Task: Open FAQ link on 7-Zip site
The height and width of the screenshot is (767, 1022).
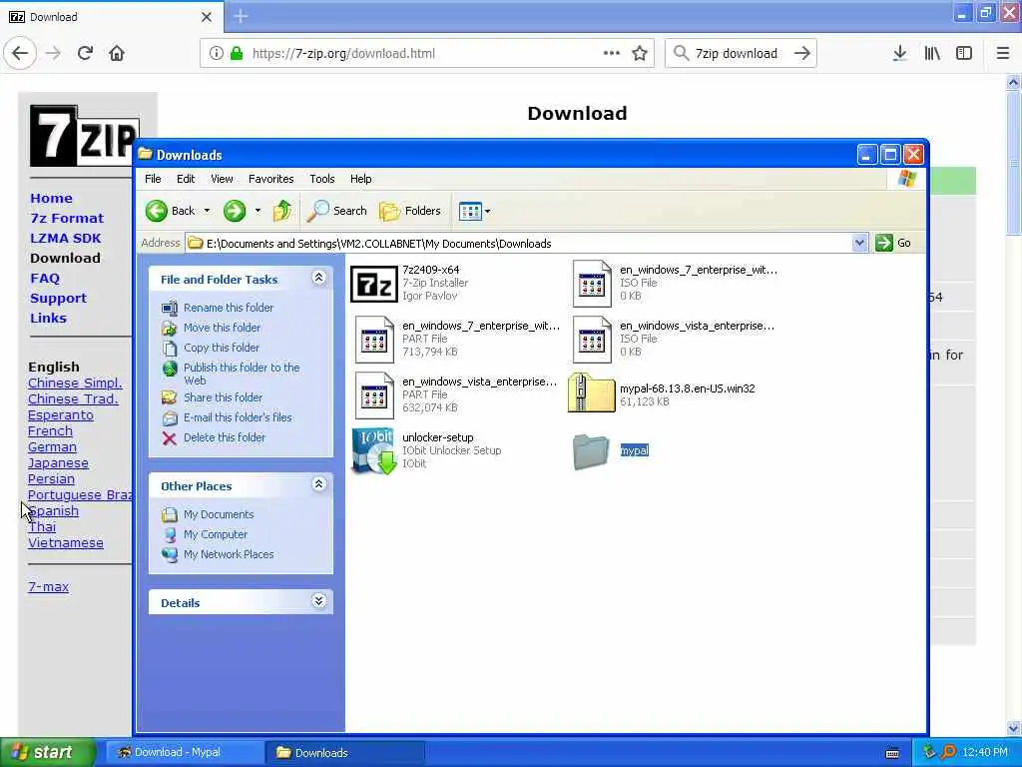Action: click(44, 279)
